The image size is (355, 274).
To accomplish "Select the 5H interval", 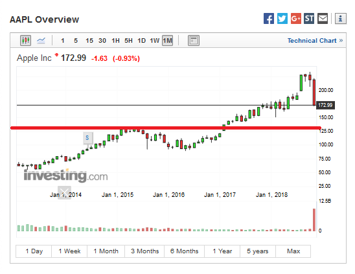I will [x=128, y=41].
